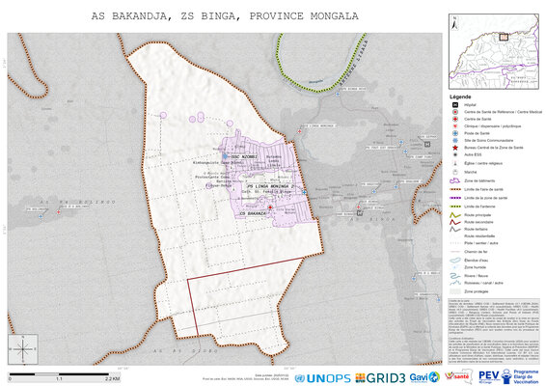Image resolution: width=546 pixels, height=386 pixels.
Task: Click the Rivière / fleuve legend symbol
Action: pyautogui.click(x=455, y=276)
